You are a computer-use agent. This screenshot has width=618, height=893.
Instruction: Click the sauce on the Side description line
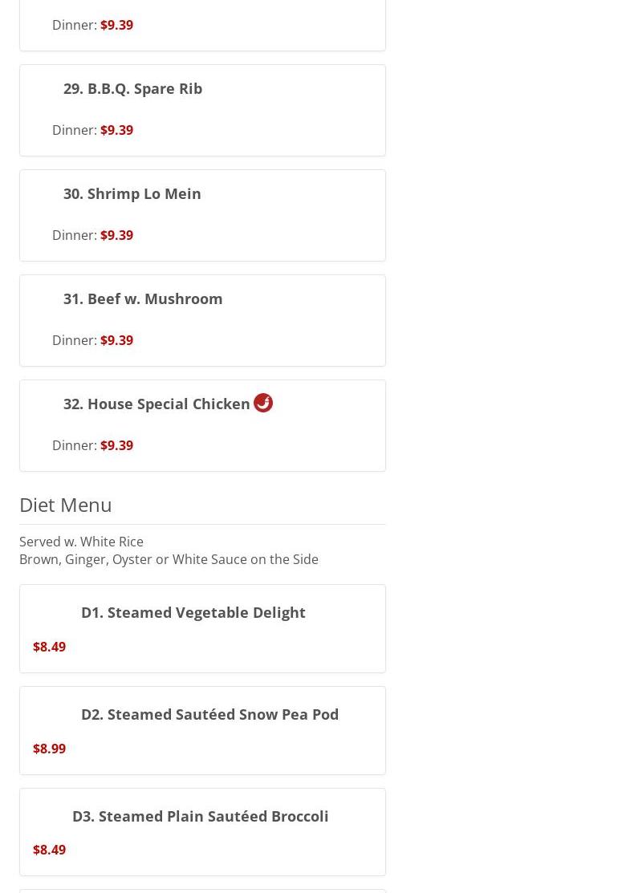pos(169,559)
